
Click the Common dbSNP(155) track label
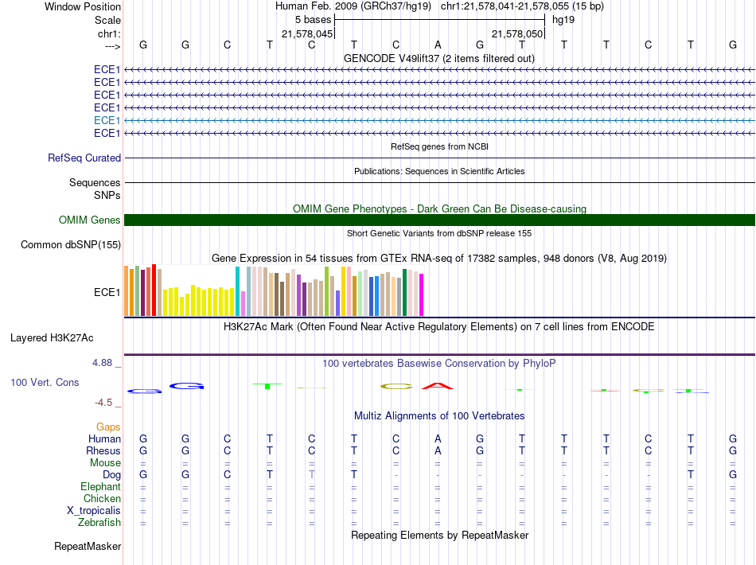coord(71,245)
